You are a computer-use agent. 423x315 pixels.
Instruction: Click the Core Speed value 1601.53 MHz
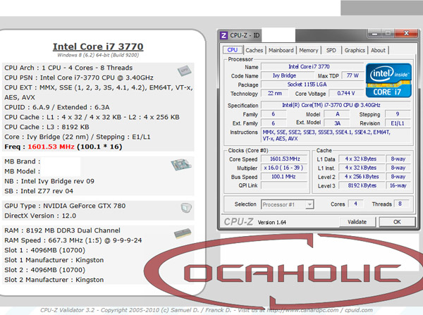(285, 159)
